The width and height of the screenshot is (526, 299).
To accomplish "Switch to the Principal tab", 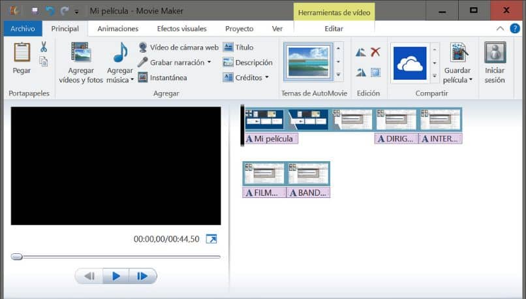I will (x=65, y=29).
